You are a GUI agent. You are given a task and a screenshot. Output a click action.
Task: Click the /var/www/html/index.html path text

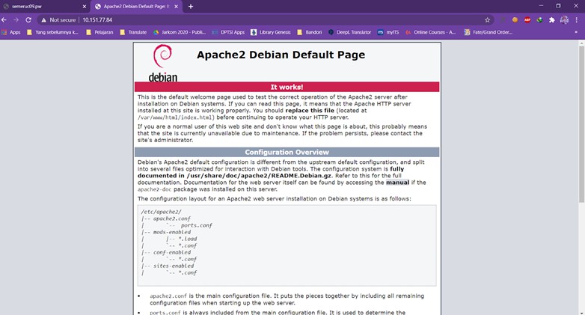click(x=176, y=117)
